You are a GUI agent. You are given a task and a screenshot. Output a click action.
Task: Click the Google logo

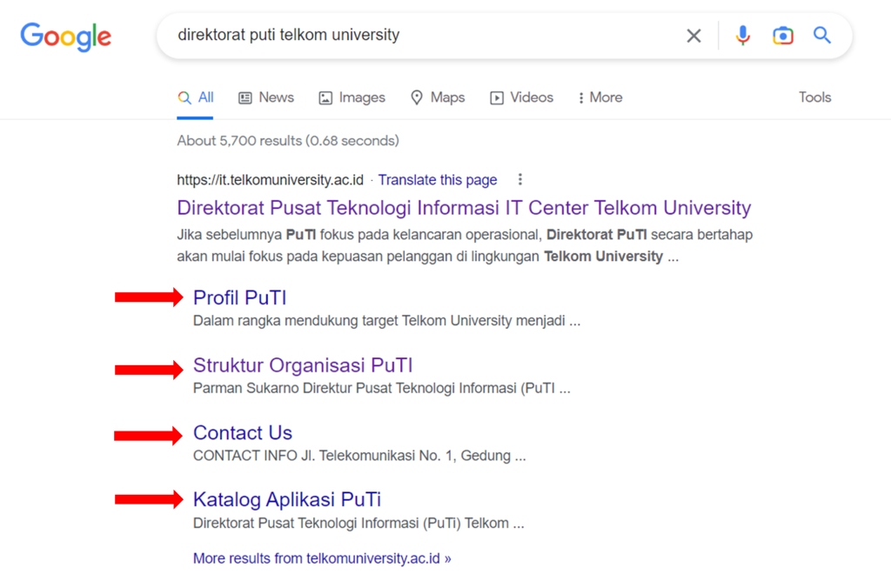pos(66,37)
